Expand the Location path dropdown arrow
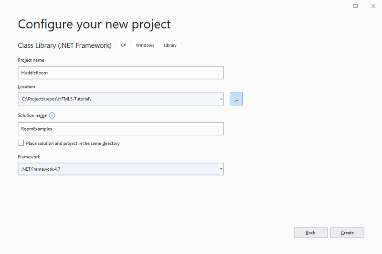 click(221, 99)
